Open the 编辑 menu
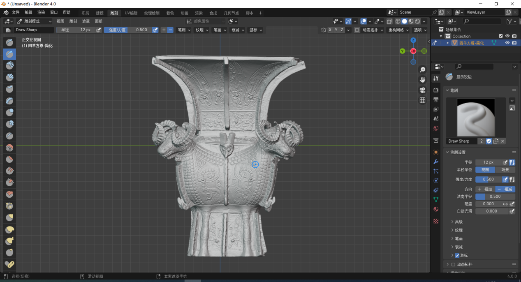Viewport: 521px width, 282px height. coord(28,12)
